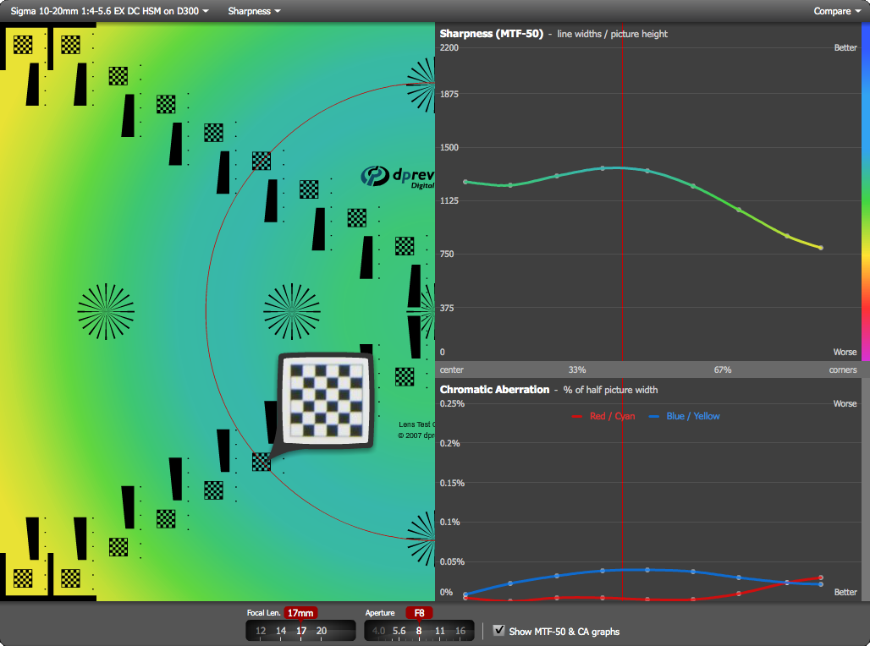The width and height of the screenshot is (870, 646).
Task: Set aperture to 5.6 on slider
Action: click(399, 631)
